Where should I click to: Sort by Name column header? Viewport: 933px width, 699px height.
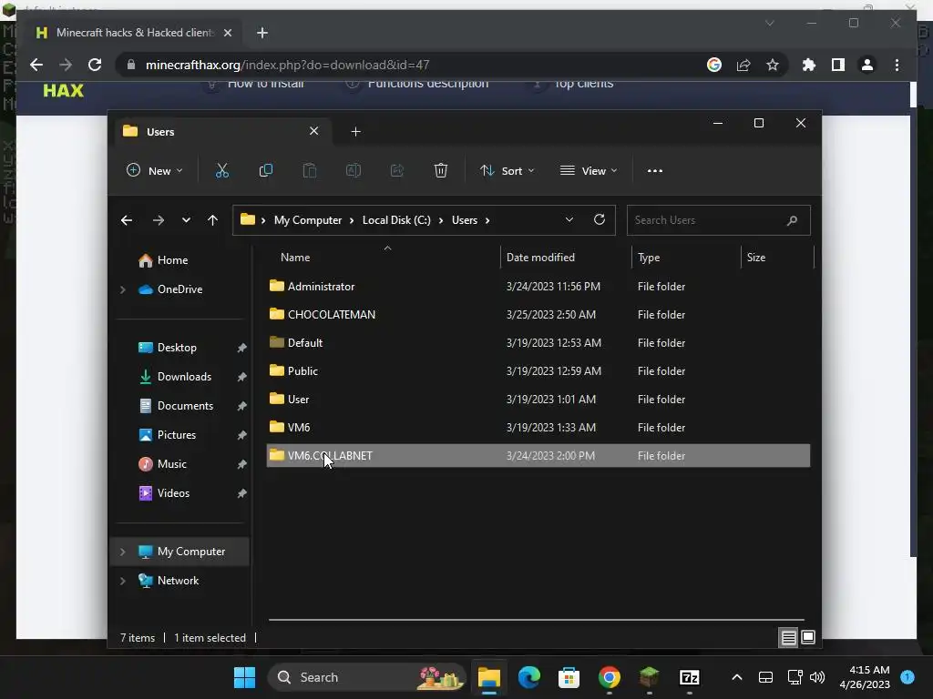coord(384,258)
